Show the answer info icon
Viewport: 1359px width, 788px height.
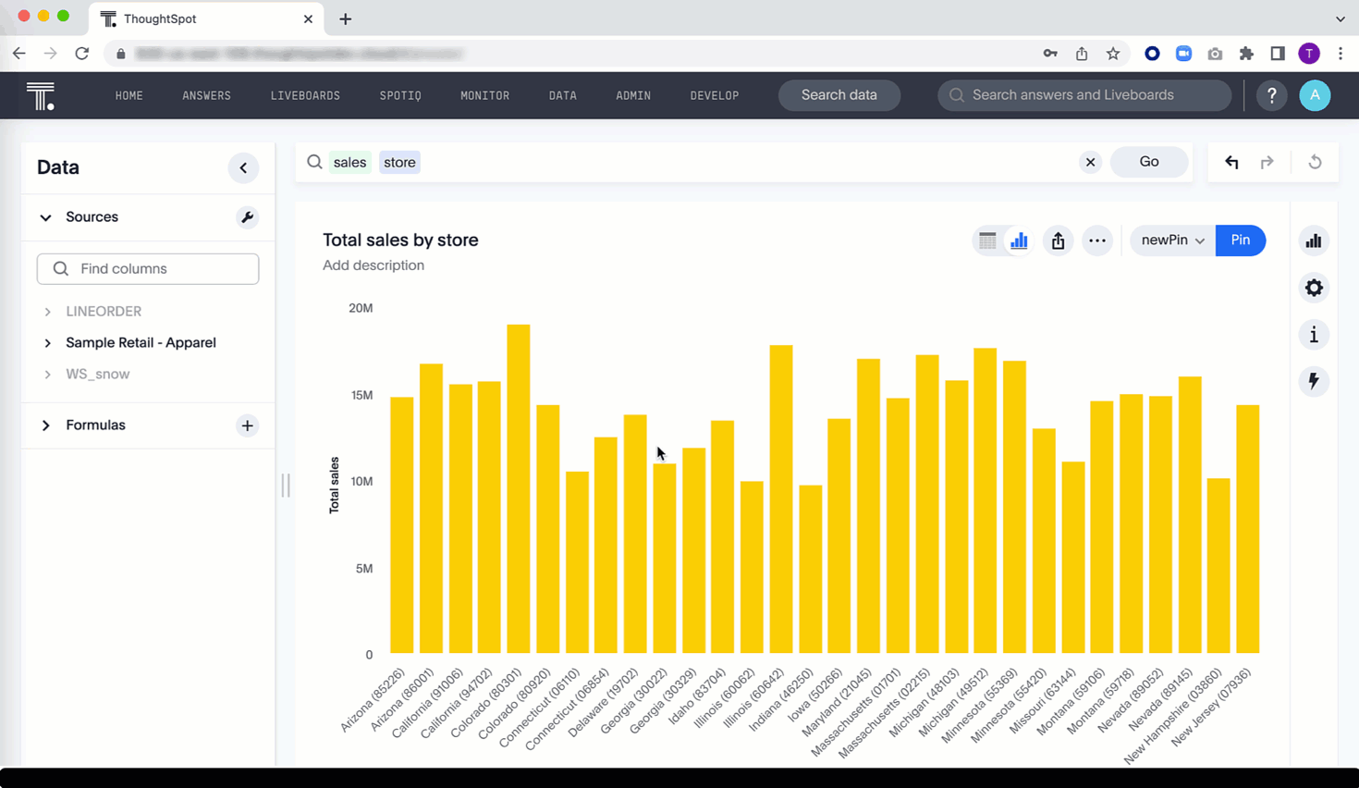(x=1313, y=335)
